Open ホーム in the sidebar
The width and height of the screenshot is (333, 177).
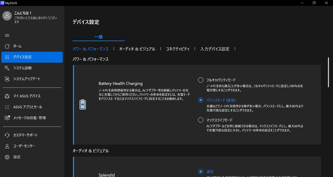click(32, 46)
